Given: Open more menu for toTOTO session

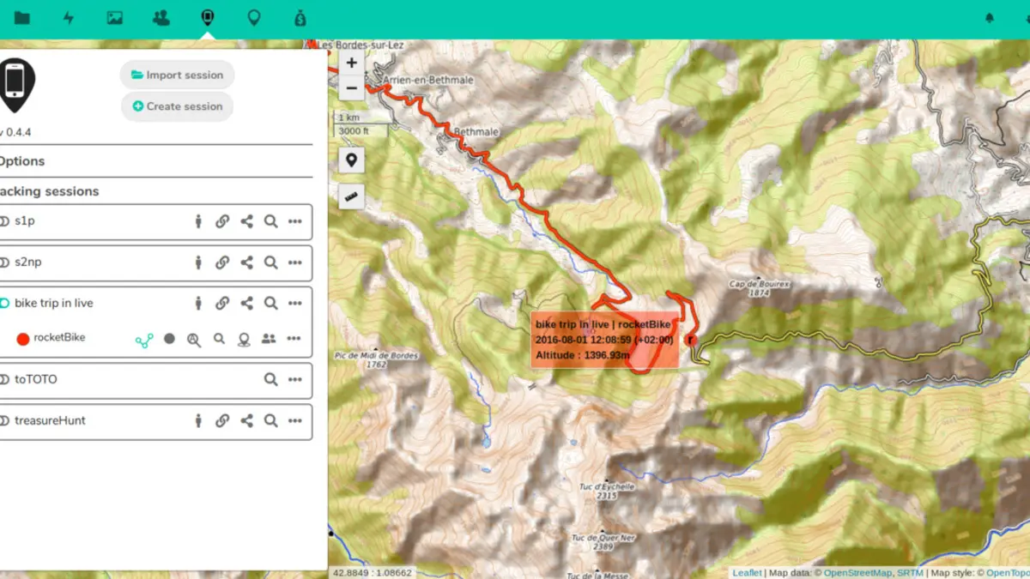Looking at the screenshot, I should pos(295,379).
